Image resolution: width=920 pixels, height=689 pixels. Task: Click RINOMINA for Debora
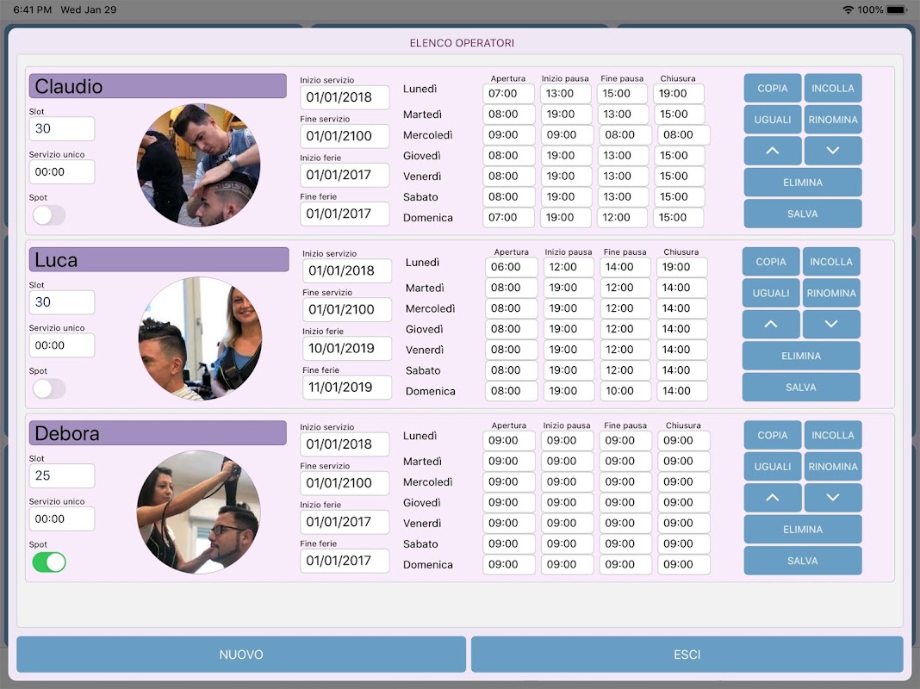833,467
